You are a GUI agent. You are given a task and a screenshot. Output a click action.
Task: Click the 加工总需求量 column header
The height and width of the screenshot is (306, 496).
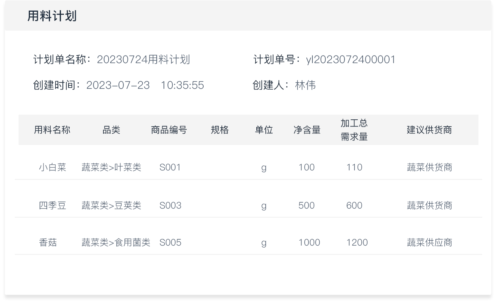click(x=354, y=130)
